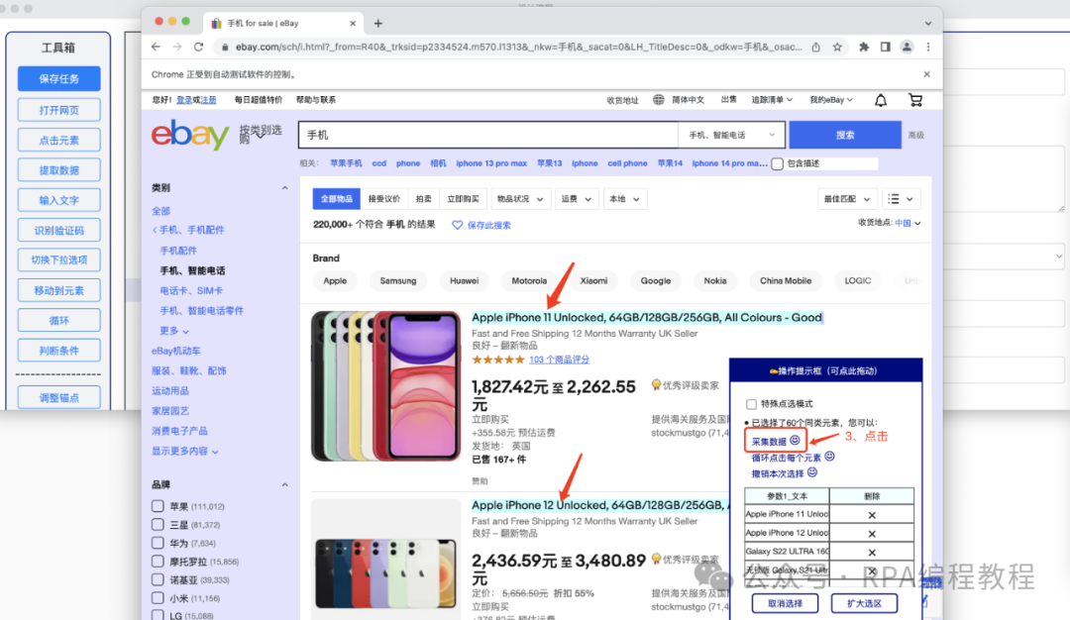This screenshot has width=1070, height=620.
Task: Click the blue 搜索 button
Action: (845, 135)
